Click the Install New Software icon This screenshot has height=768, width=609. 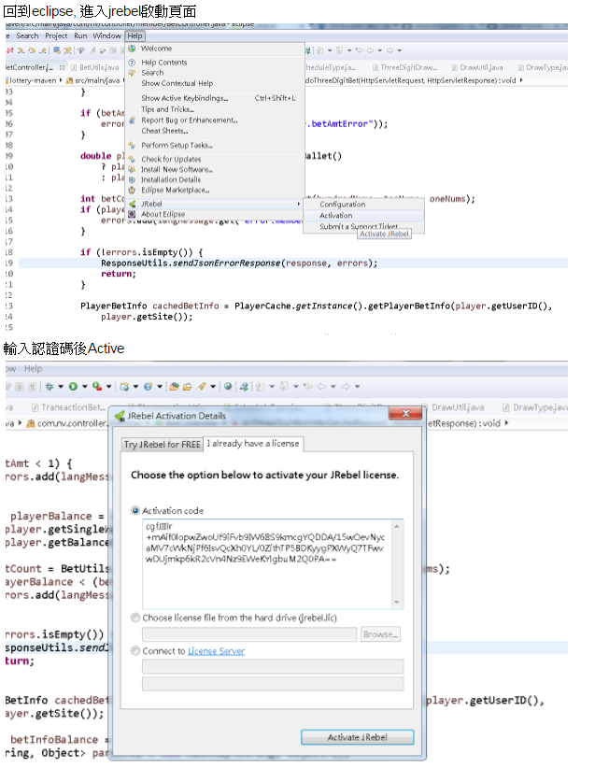[x=132, y=169]
